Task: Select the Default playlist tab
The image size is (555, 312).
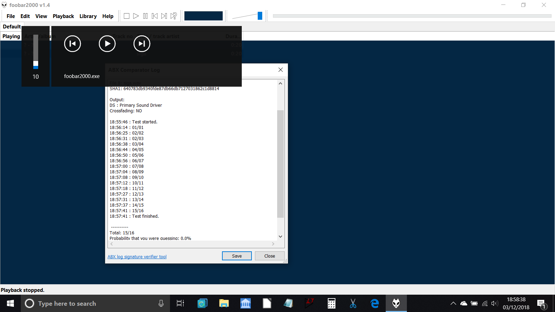Action: [11, 27]
